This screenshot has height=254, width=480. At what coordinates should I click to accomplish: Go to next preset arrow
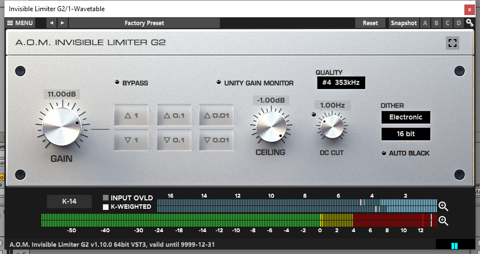click(x=63, y=23)
